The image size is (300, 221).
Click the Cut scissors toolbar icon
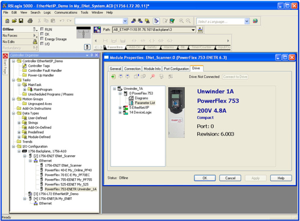pos(39,21)
